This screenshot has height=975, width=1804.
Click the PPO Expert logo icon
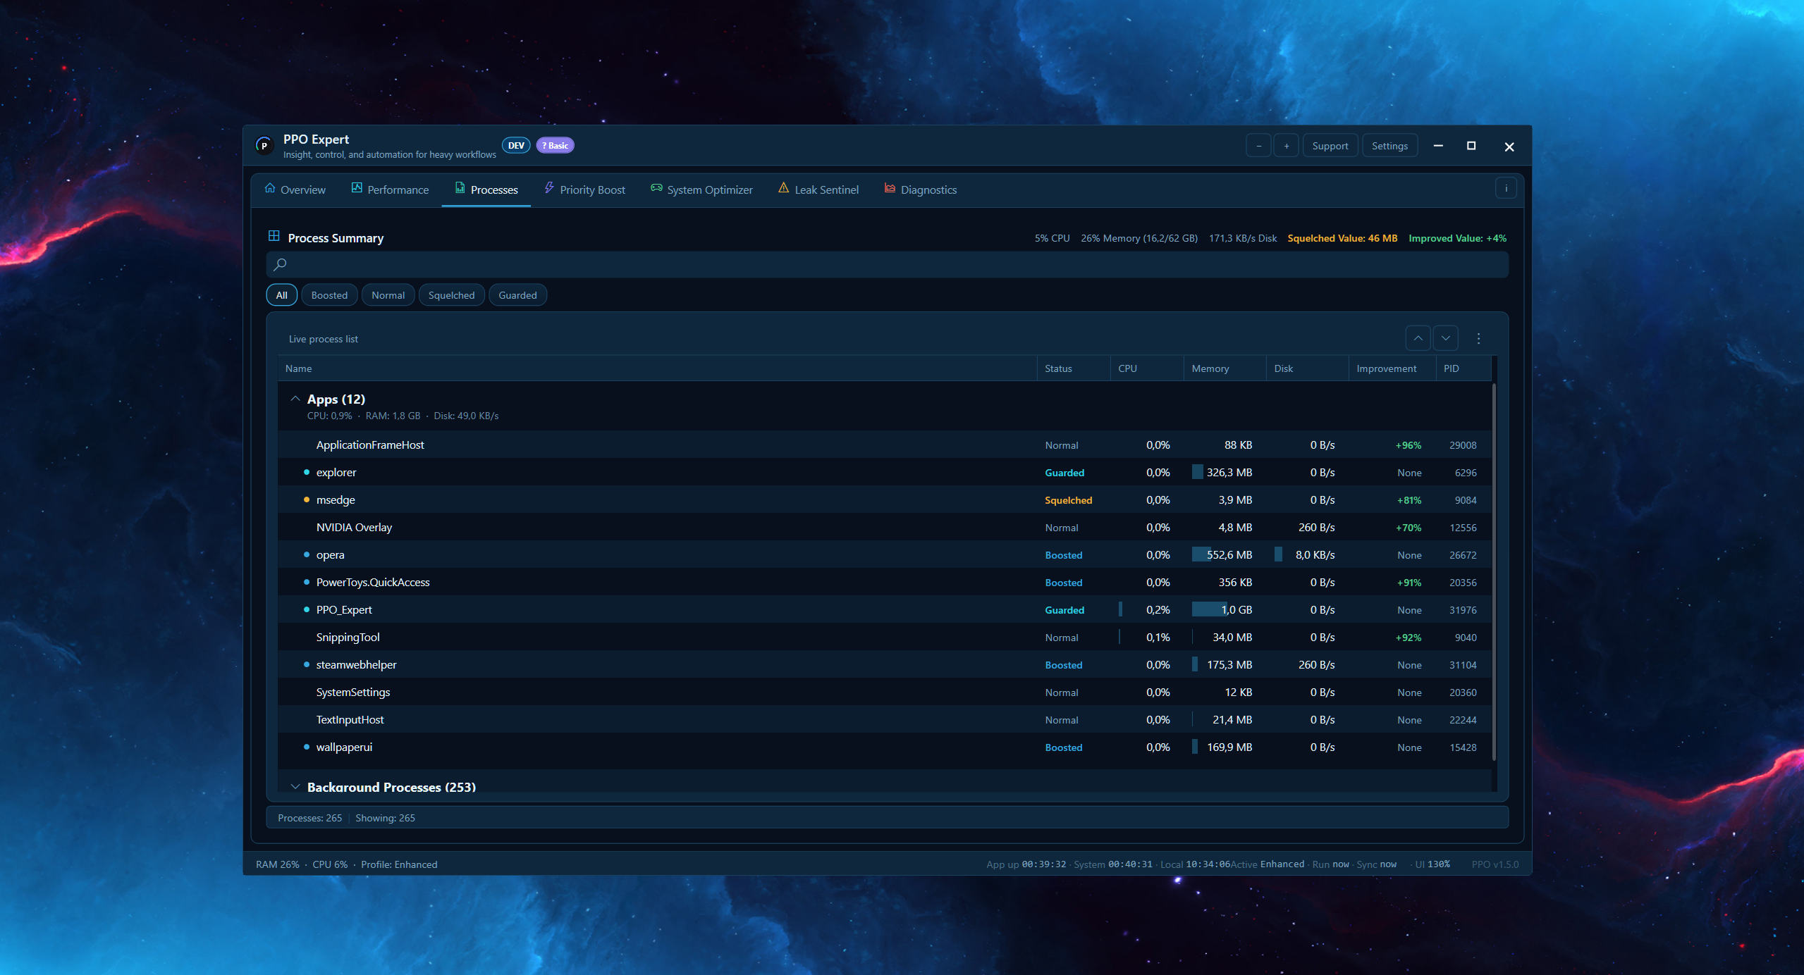[x=264, y=146]
